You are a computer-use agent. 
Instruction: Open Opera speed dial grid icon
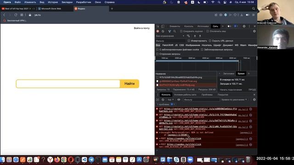click(22, 15)
